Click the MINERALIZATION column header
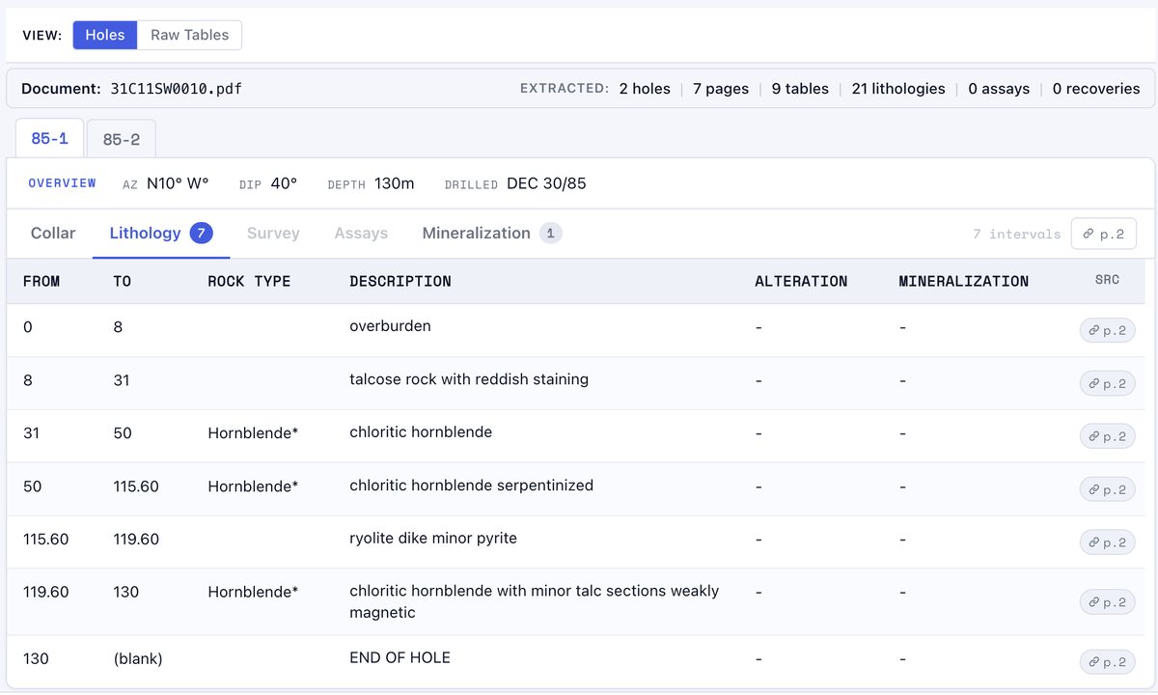1158x695 pixels. [963, 281]
